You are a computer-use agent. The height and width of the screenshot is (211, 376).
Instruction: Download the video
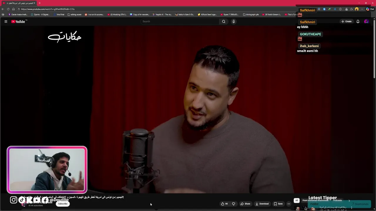click(x=262, y=204)
